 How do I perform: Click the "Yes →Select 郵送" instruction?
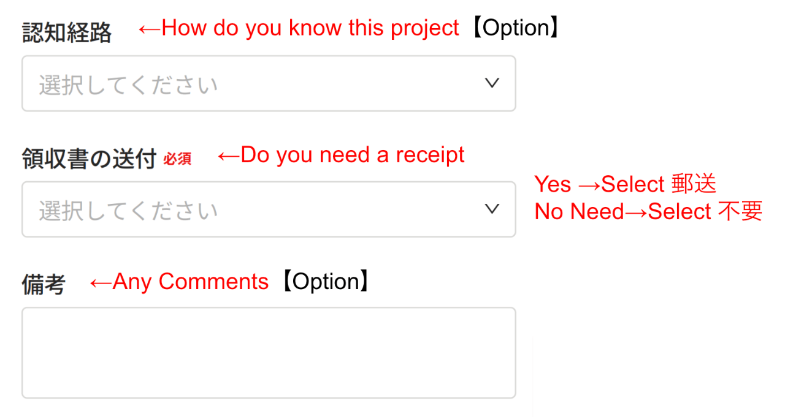(x=625, y=184)
